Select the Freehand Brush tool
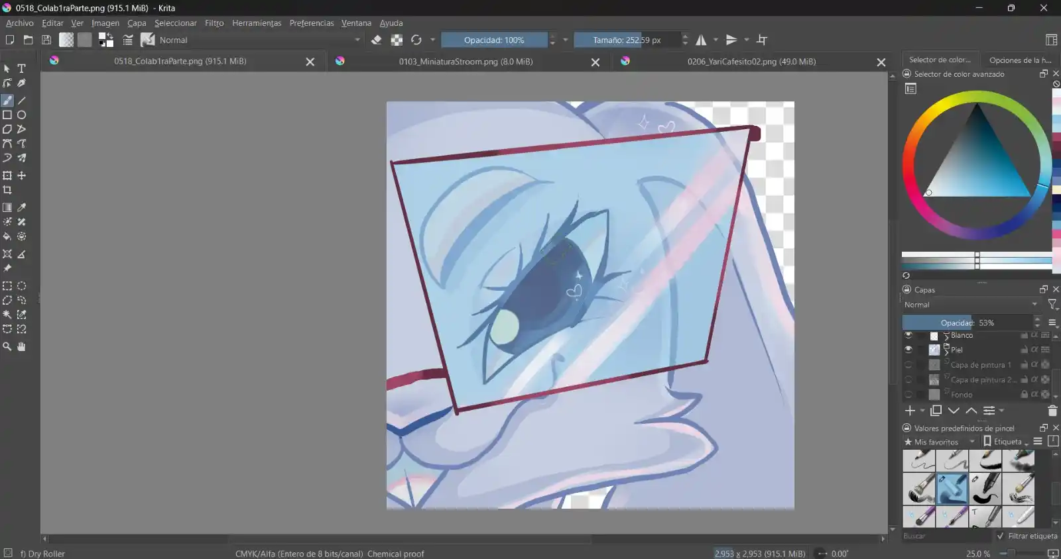1061x559 pixels. click(7, 101)
